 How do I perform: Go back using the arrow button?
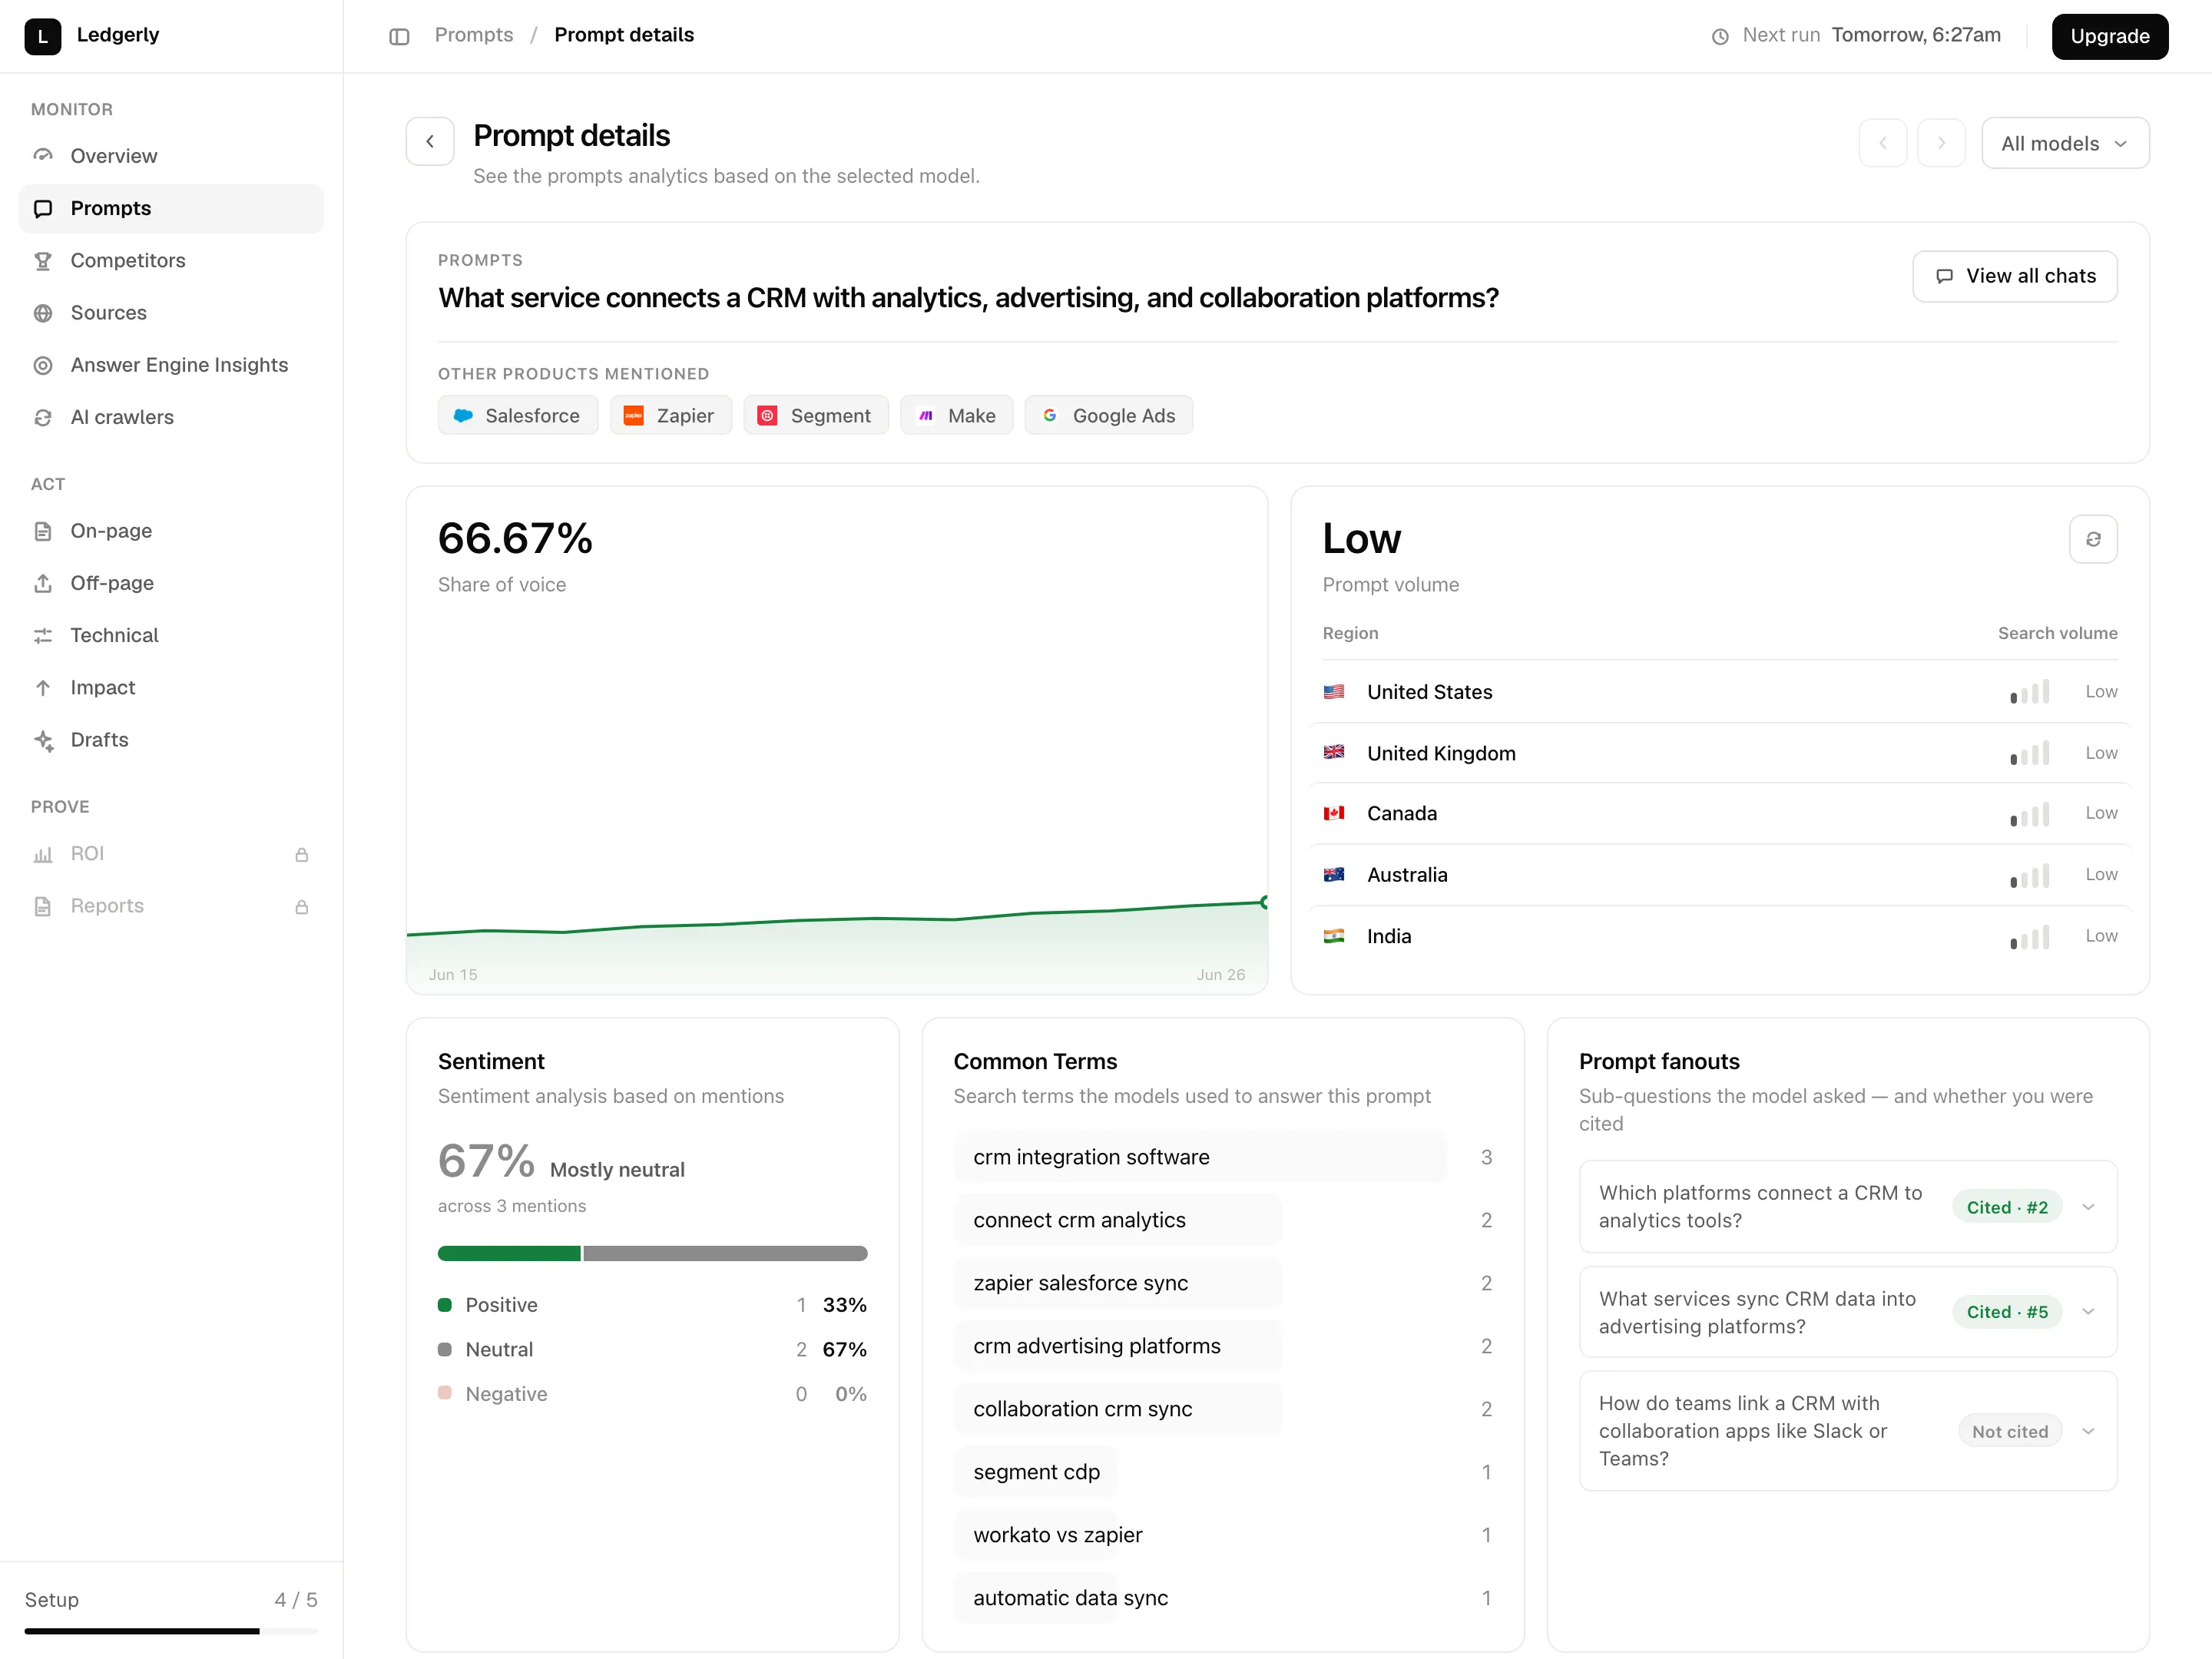tap(430, 142)
